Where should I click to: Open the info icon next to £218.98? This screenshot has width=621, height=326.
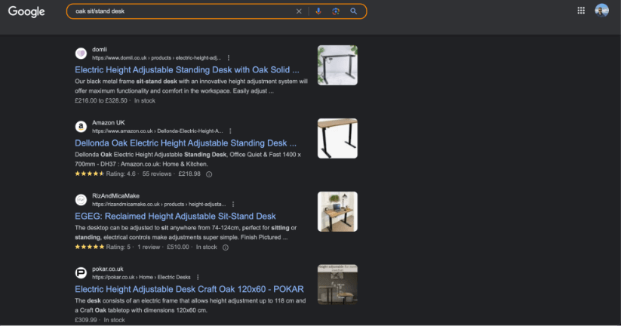pyautogui.click(x=209, y=174)
